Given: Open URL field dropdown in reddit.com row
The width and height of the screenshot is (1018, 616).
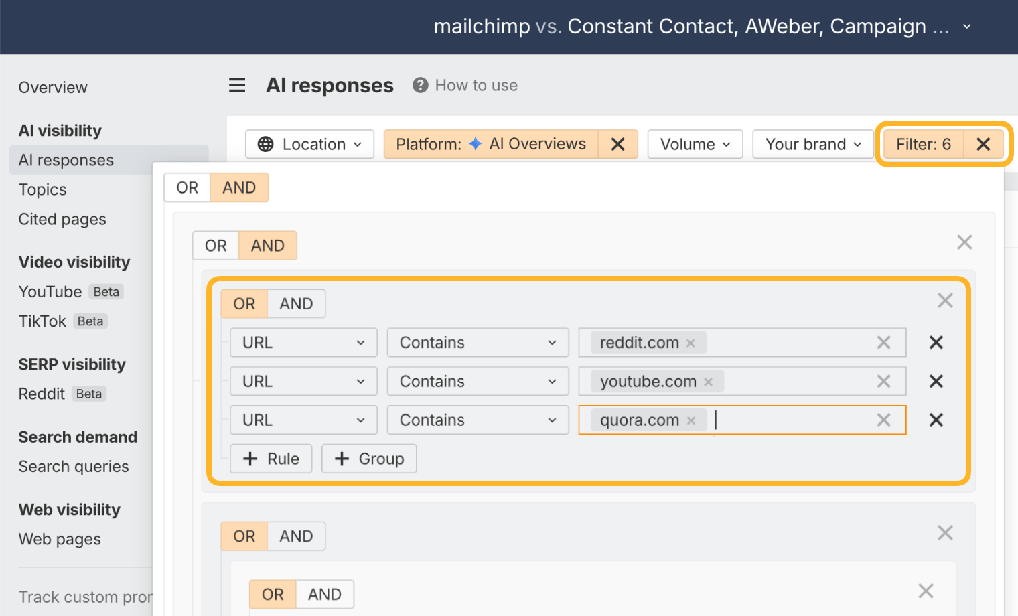Looking at the screenshot, I should click(303, 343).
